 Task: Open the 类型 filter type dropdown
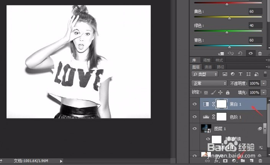(205, 74)
